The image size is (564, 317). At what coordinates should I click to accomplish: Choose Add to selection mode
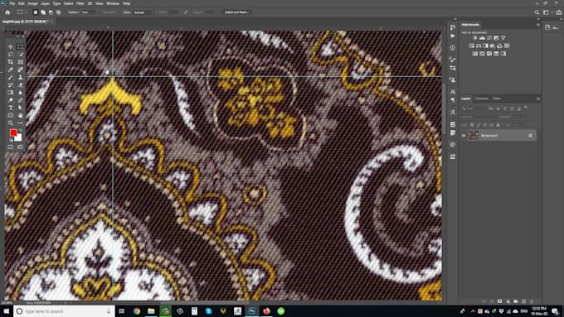(x=43, y=12)
